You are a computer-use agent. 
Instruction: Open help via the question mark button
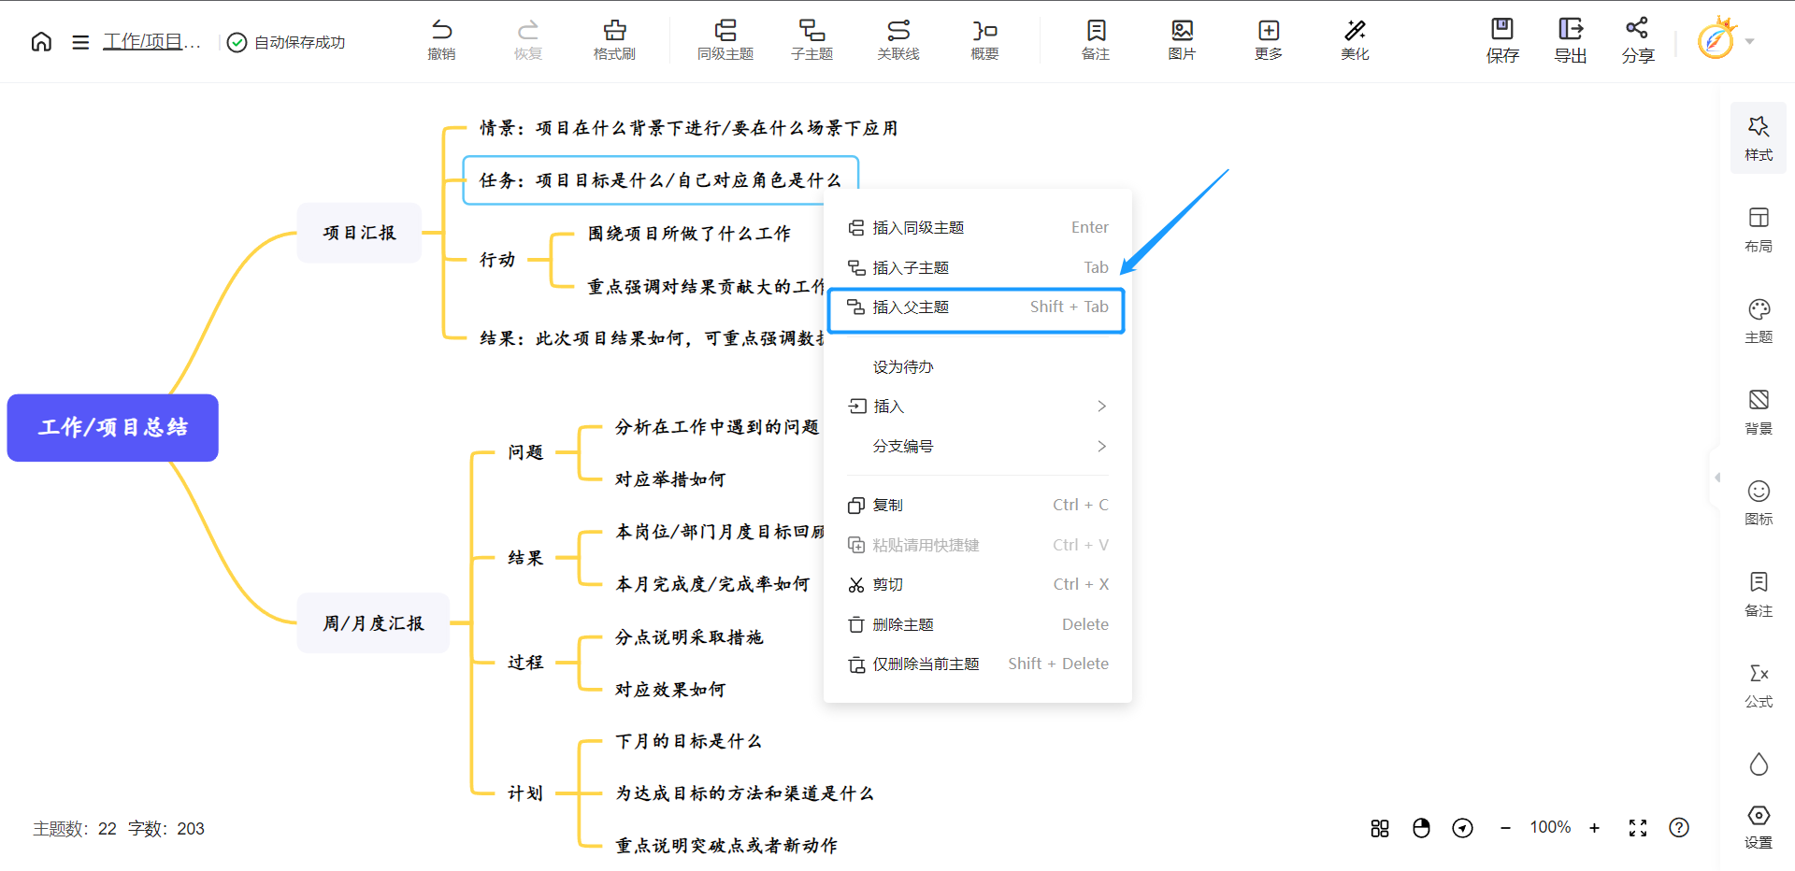pyautogui.click(x=1679, y=828)
